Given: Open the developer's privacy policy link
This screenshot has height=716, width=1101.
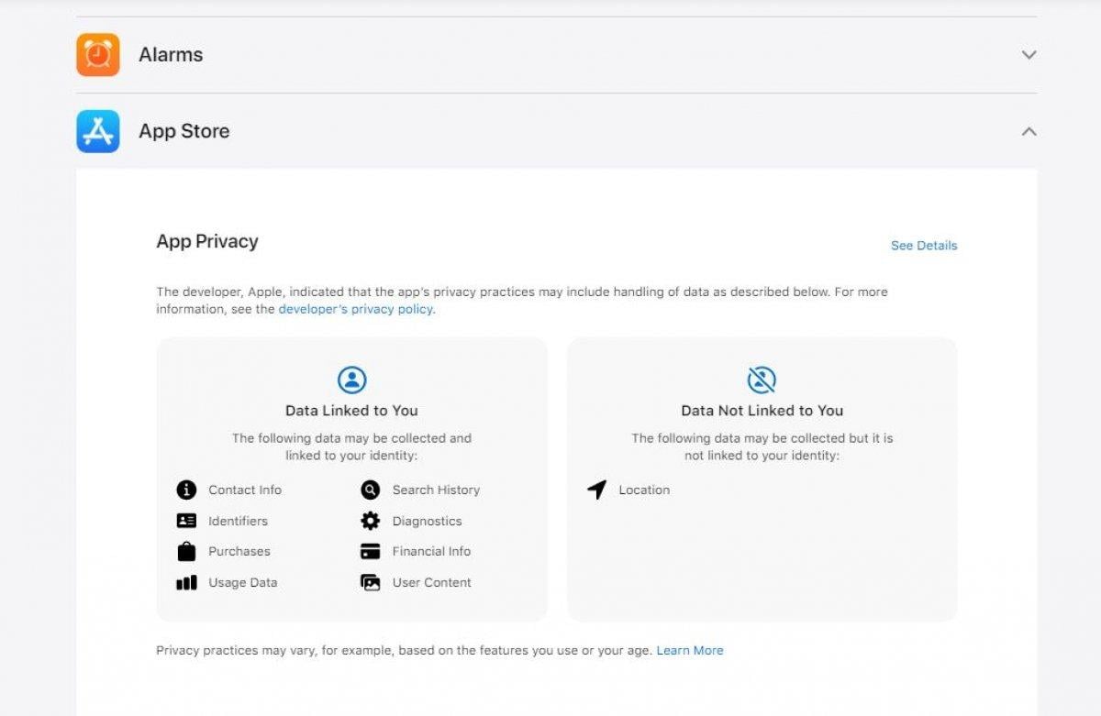Looking at the screenshot, I should (x=356, y=310).
